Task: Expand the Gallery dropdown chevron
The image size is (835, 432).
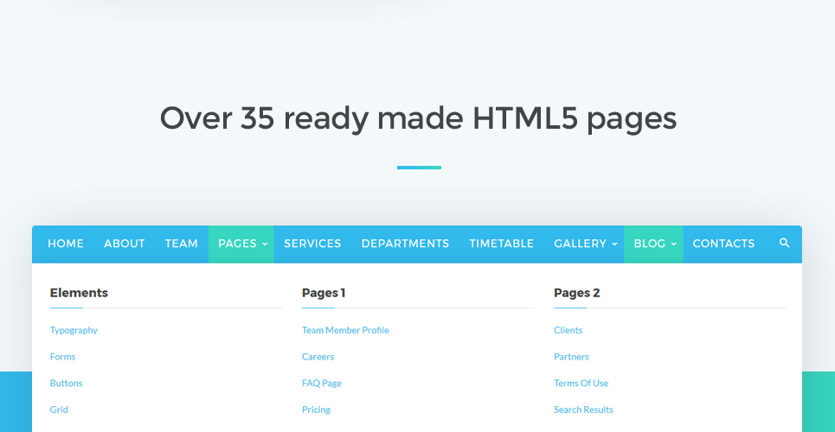Action: (614, 245)
